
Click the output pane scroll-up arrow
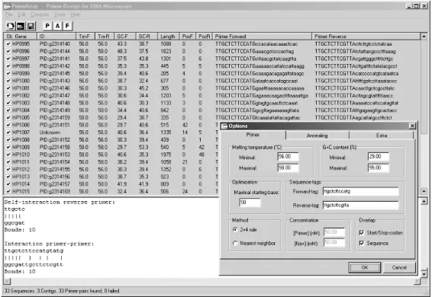pos(424,202)
